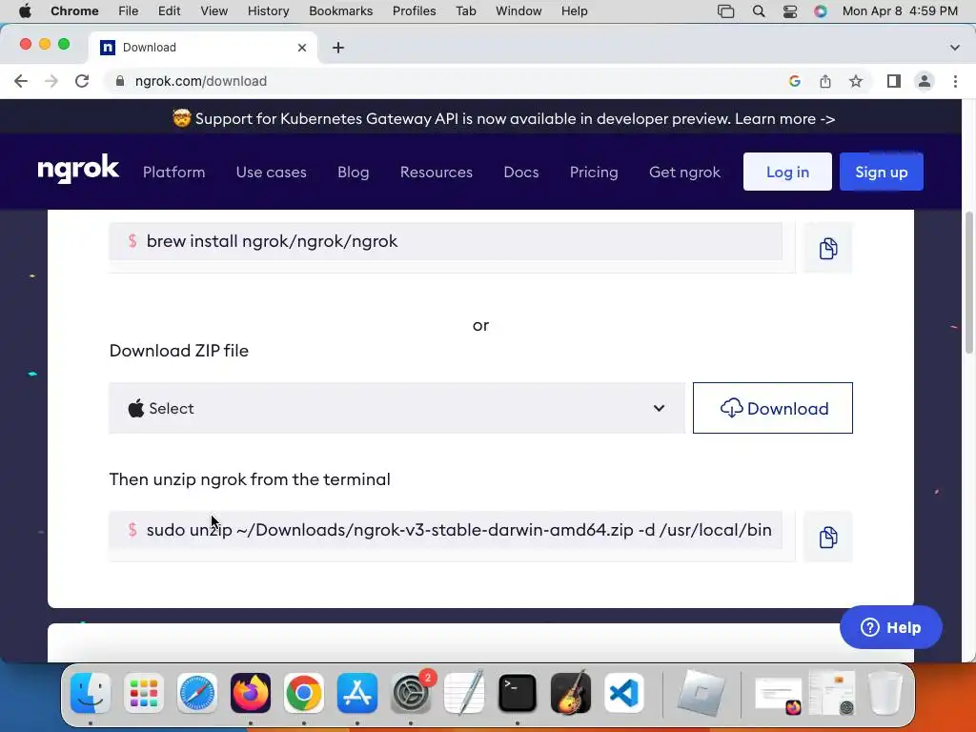Viewport: 976px width, 732px height.
Task: Go to the Blog page
Action: coord(353,172)
